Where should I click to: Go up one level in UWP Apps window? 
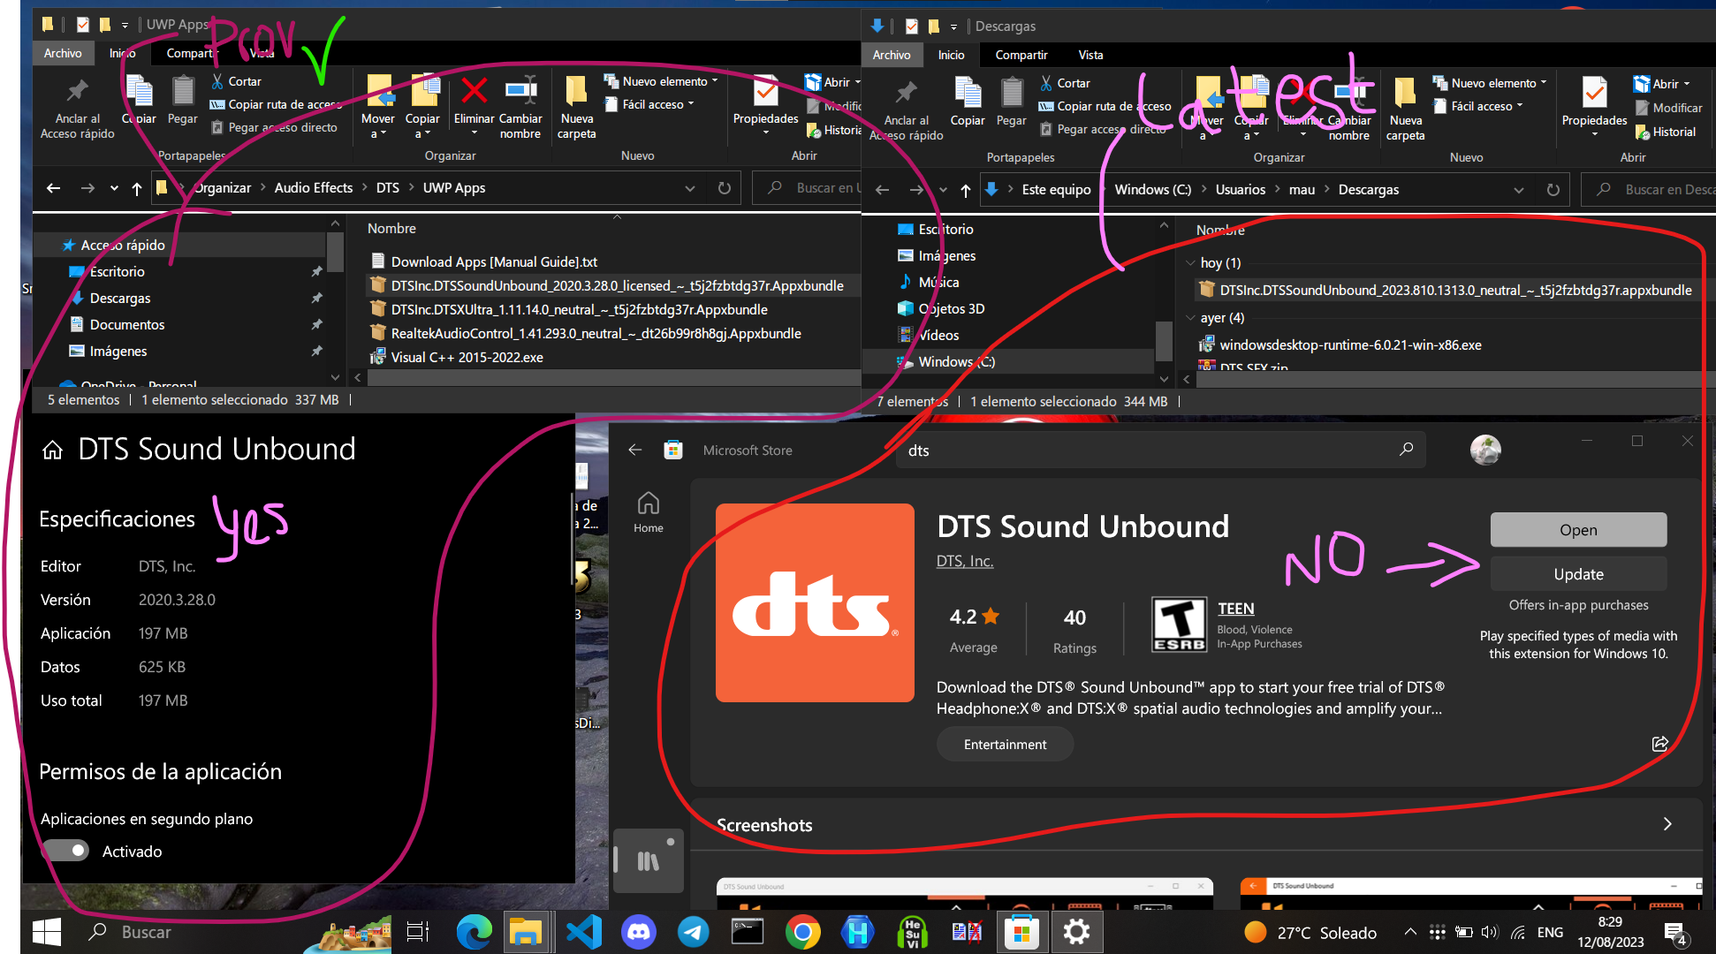pyautogui.click(x=137, y=188)
